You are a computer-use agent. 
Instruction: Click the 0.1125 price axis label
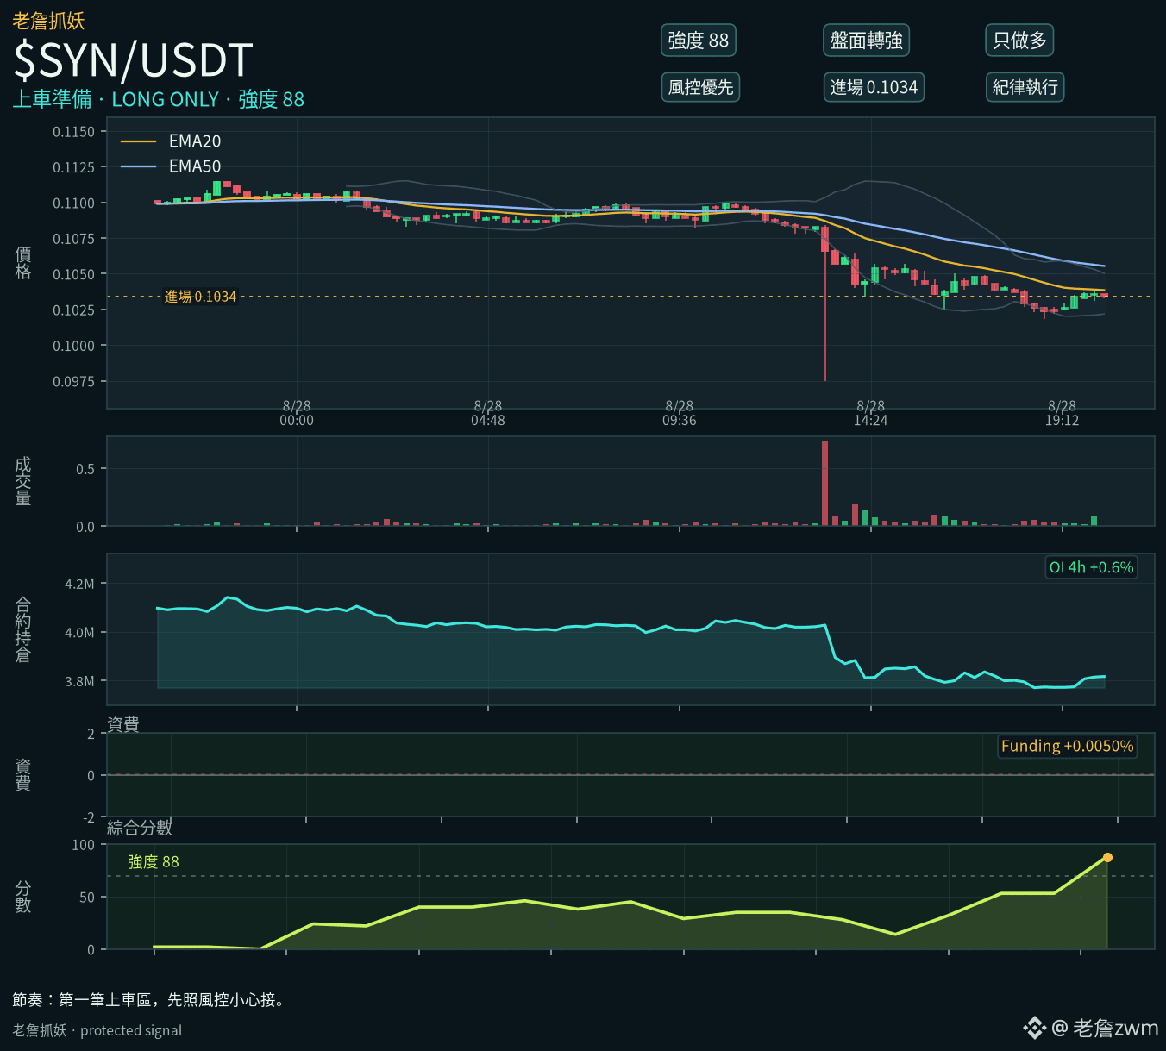tap(74, 167)
